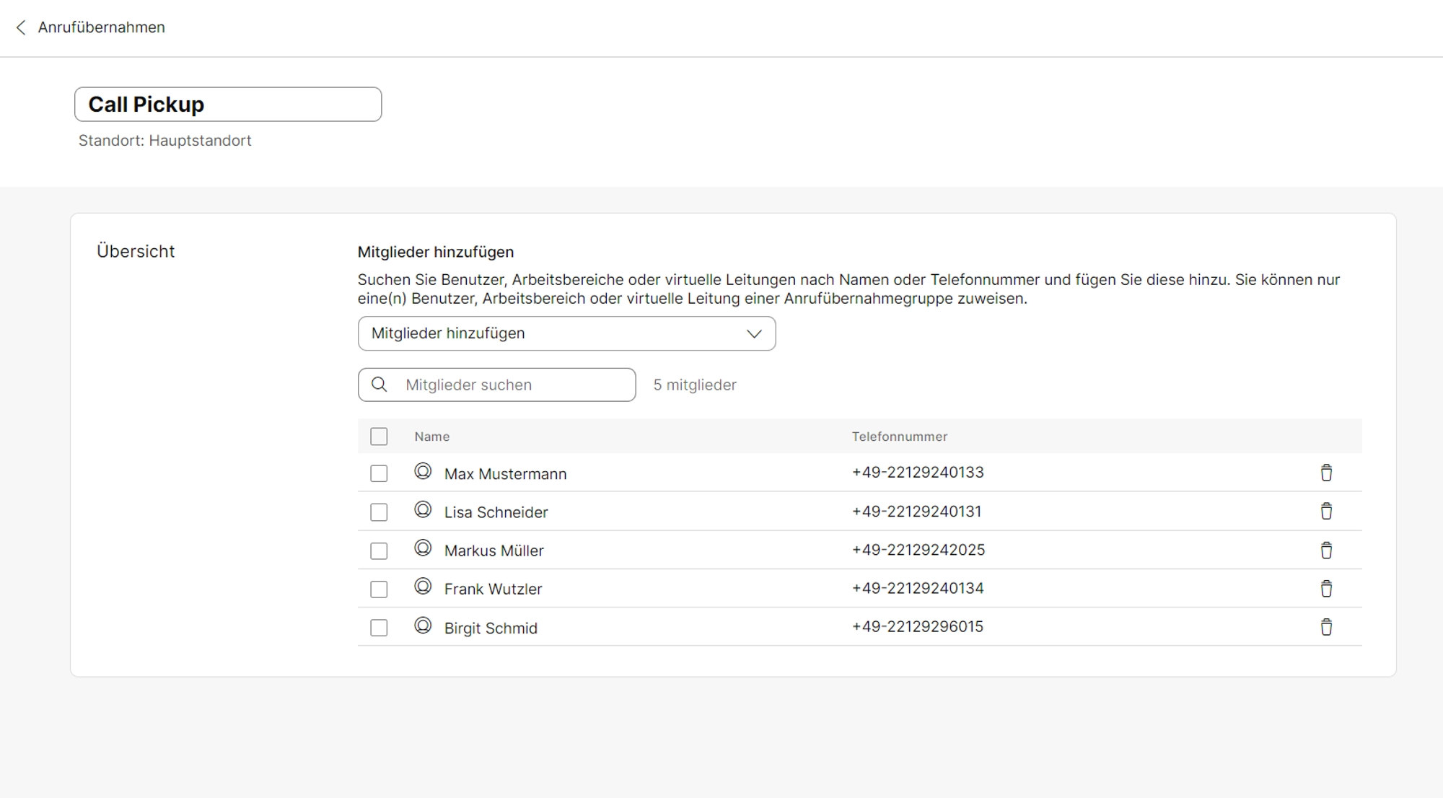Screen dimensions: 1443x798
Task: Click trash icon for Lisa Schneider
Action: pyautogui.click(x=1326, y=512)
